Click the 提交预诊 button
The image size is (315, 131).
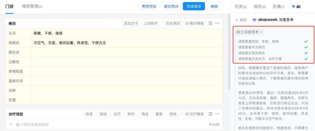click(171, 6)
